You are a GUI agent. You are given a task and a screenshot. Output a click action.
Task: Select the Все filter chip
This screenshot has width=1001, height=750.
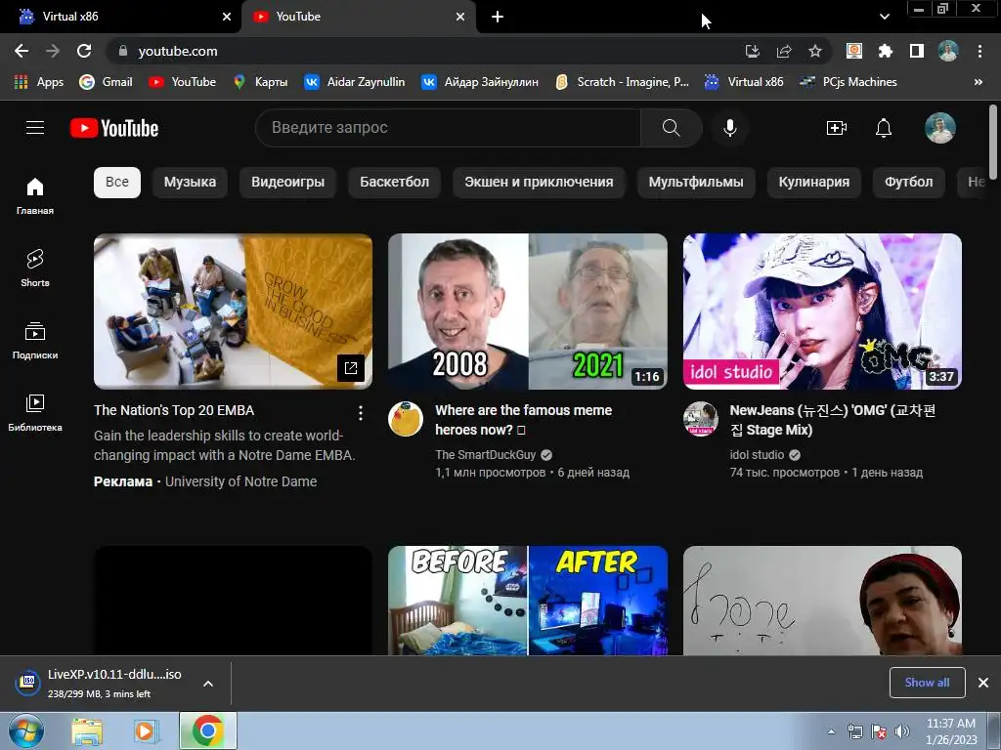click(117, 182)
